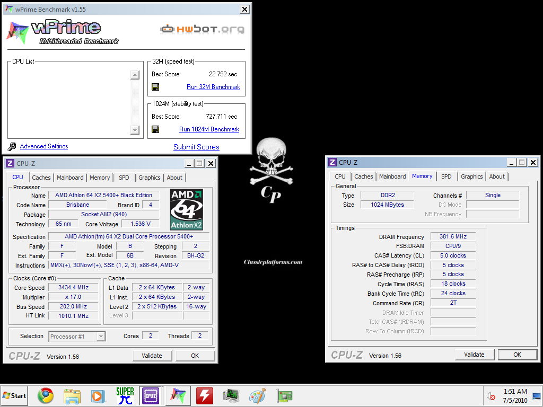543x407 pixels.
Task: Click the save icon for the 1024M score
Action: coord(155,129)
